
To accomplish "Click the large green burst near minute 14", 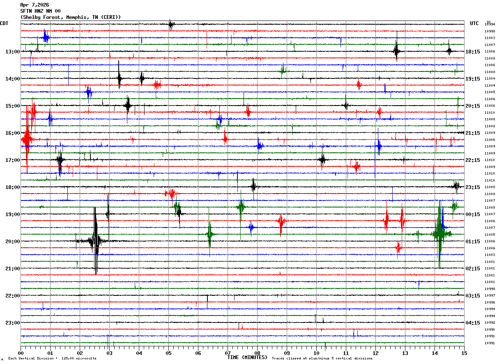I will point(439,234).
